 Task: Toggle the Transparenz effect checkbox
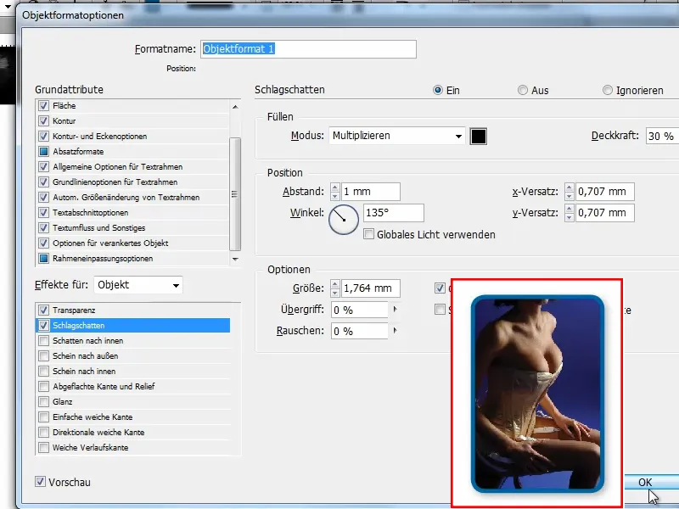click(43, 310)
